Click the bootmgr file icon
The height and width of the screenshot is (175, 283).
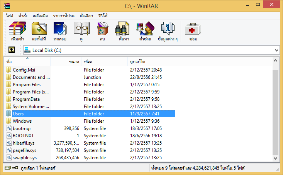coord(9,128)
